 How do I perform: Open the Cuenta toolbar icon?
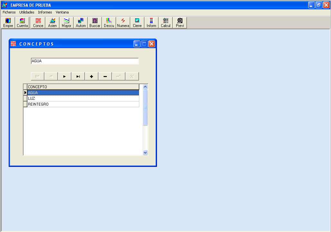pos(22,23)
